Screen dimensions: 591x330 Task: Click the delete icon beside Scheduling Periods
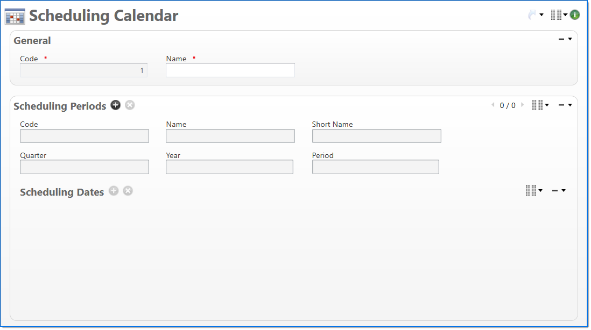point(130,105)
